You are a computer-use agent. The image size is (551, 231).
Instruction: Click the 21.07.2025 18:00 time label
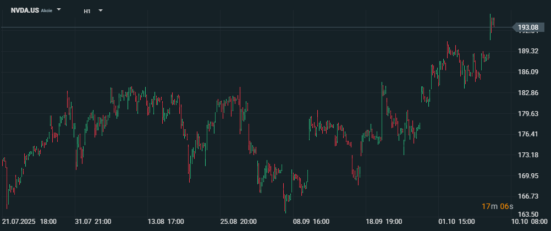pyautogui.click(x=29, y=222)
